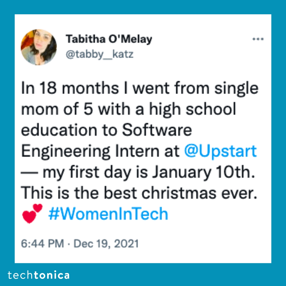The height and width of the screenshot is (286, 286).
Task: Click the ellipsis icon in the top corner
Action: 258,39
